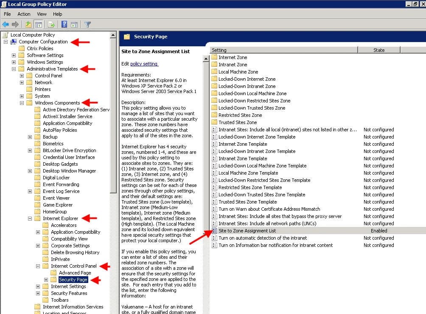
Task: Select 'Intranet Sites: Include all network paths (UNCs)'
Action: 267,223
